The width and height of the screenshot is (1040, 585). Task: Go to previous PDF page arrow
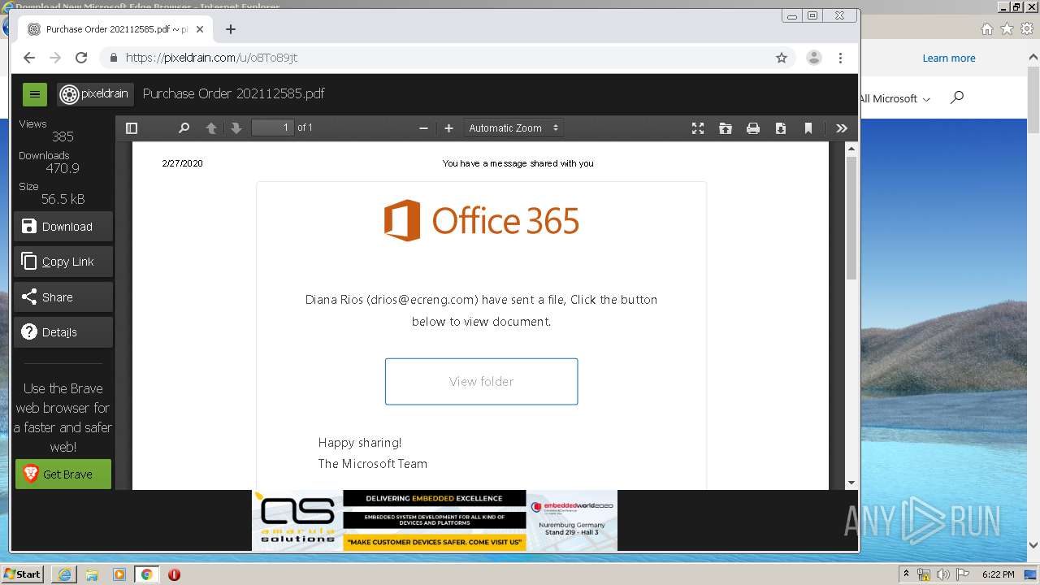[x=211, y=128]
